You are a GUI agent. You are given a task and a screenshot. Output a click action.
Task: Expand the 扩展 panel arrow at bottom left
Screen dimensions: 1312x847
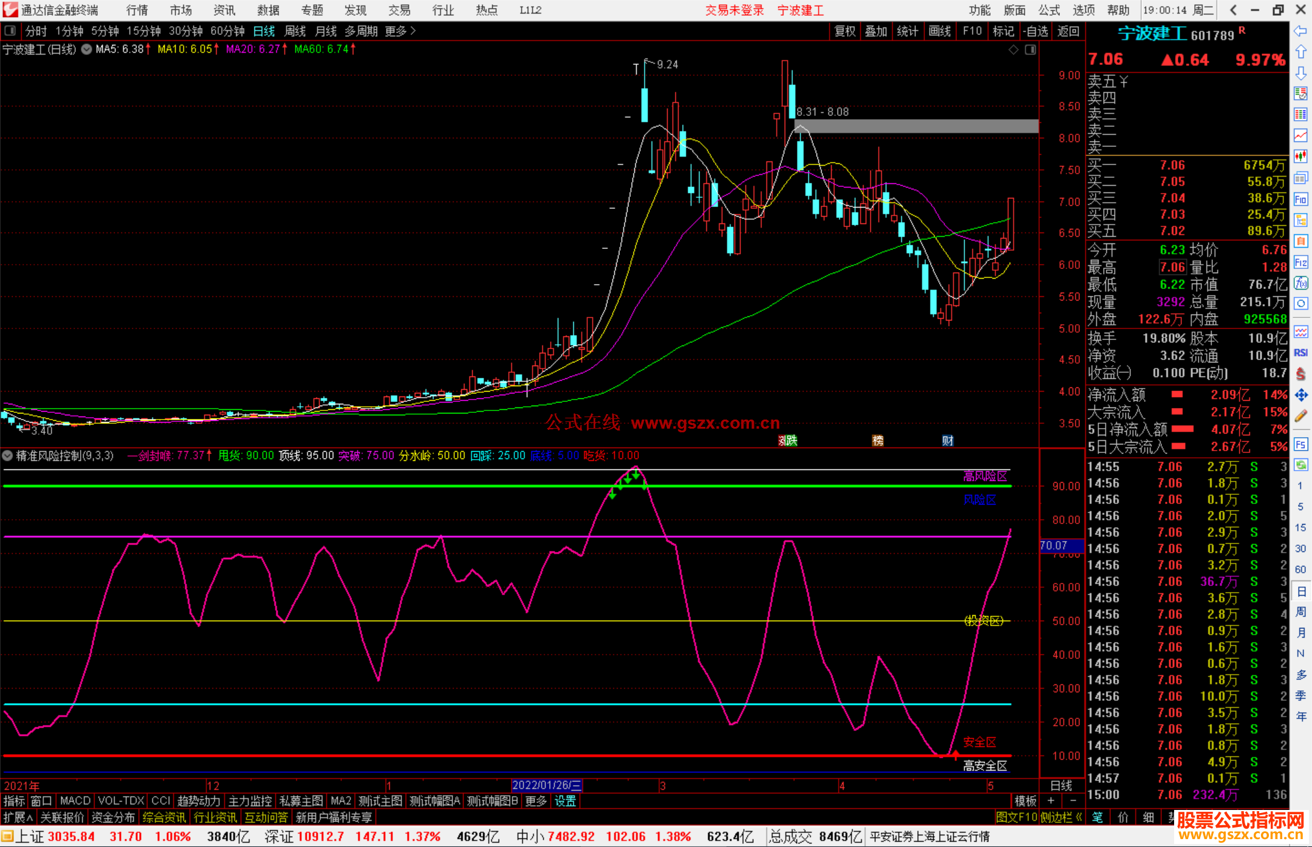18,817
